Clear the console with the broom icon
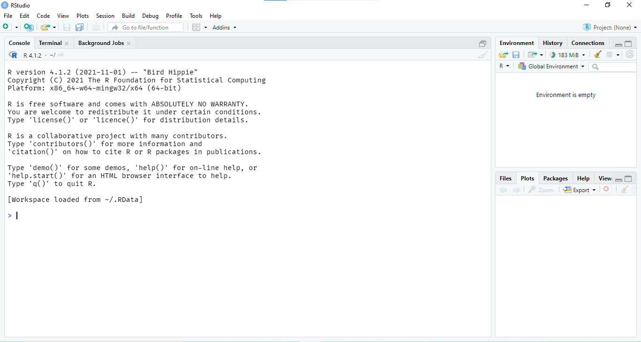This screenshot has width=641, height=342. (483, 55)
